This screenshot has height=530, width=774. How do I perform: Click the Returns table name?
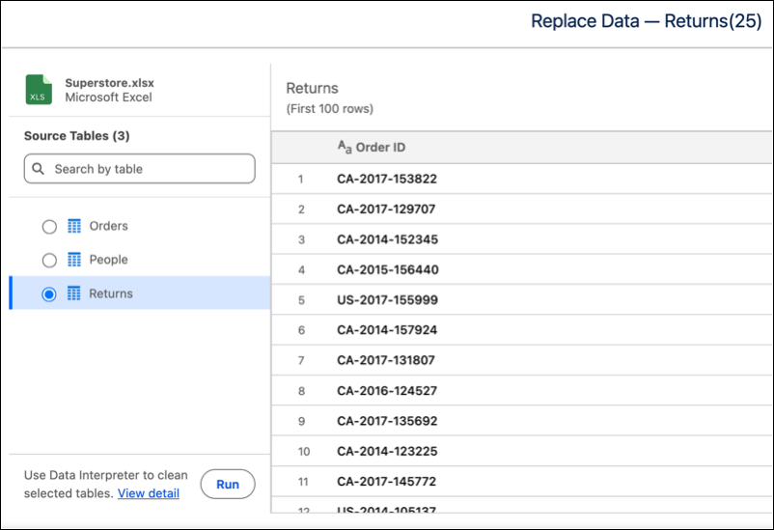point(111,293)
